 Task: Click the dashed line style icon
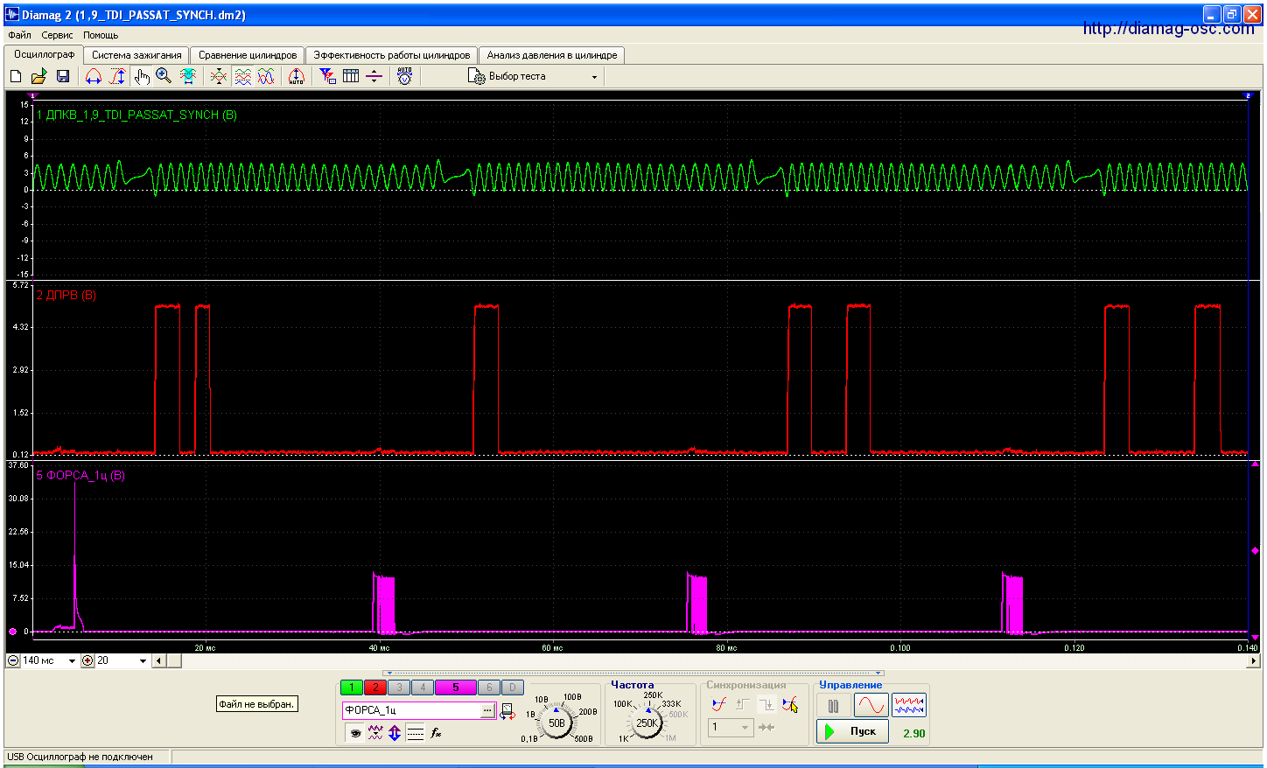click(x=416, y=733)
